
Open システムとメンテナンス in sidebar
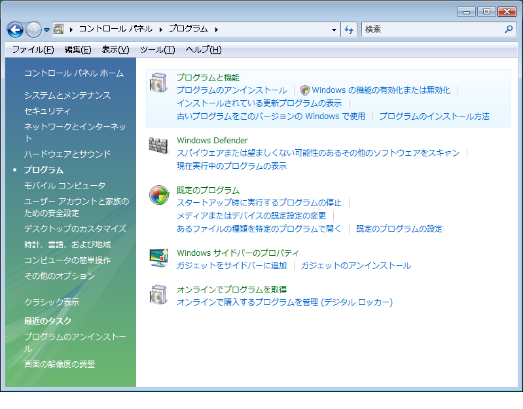click(67, 96)
